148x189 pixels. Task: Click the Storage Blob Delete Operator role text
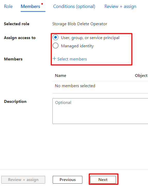(80, 24)
